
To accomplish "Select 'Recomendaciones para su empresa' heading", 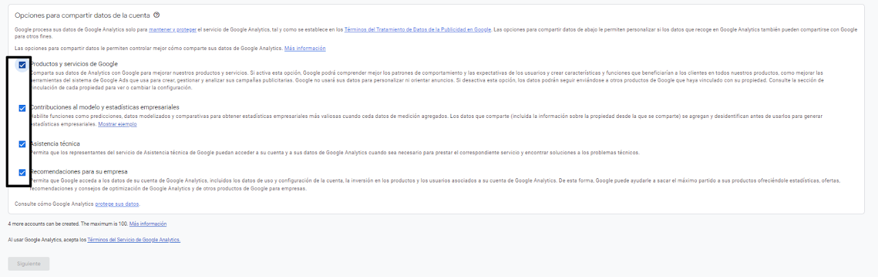I will click(x=78, y=171).
